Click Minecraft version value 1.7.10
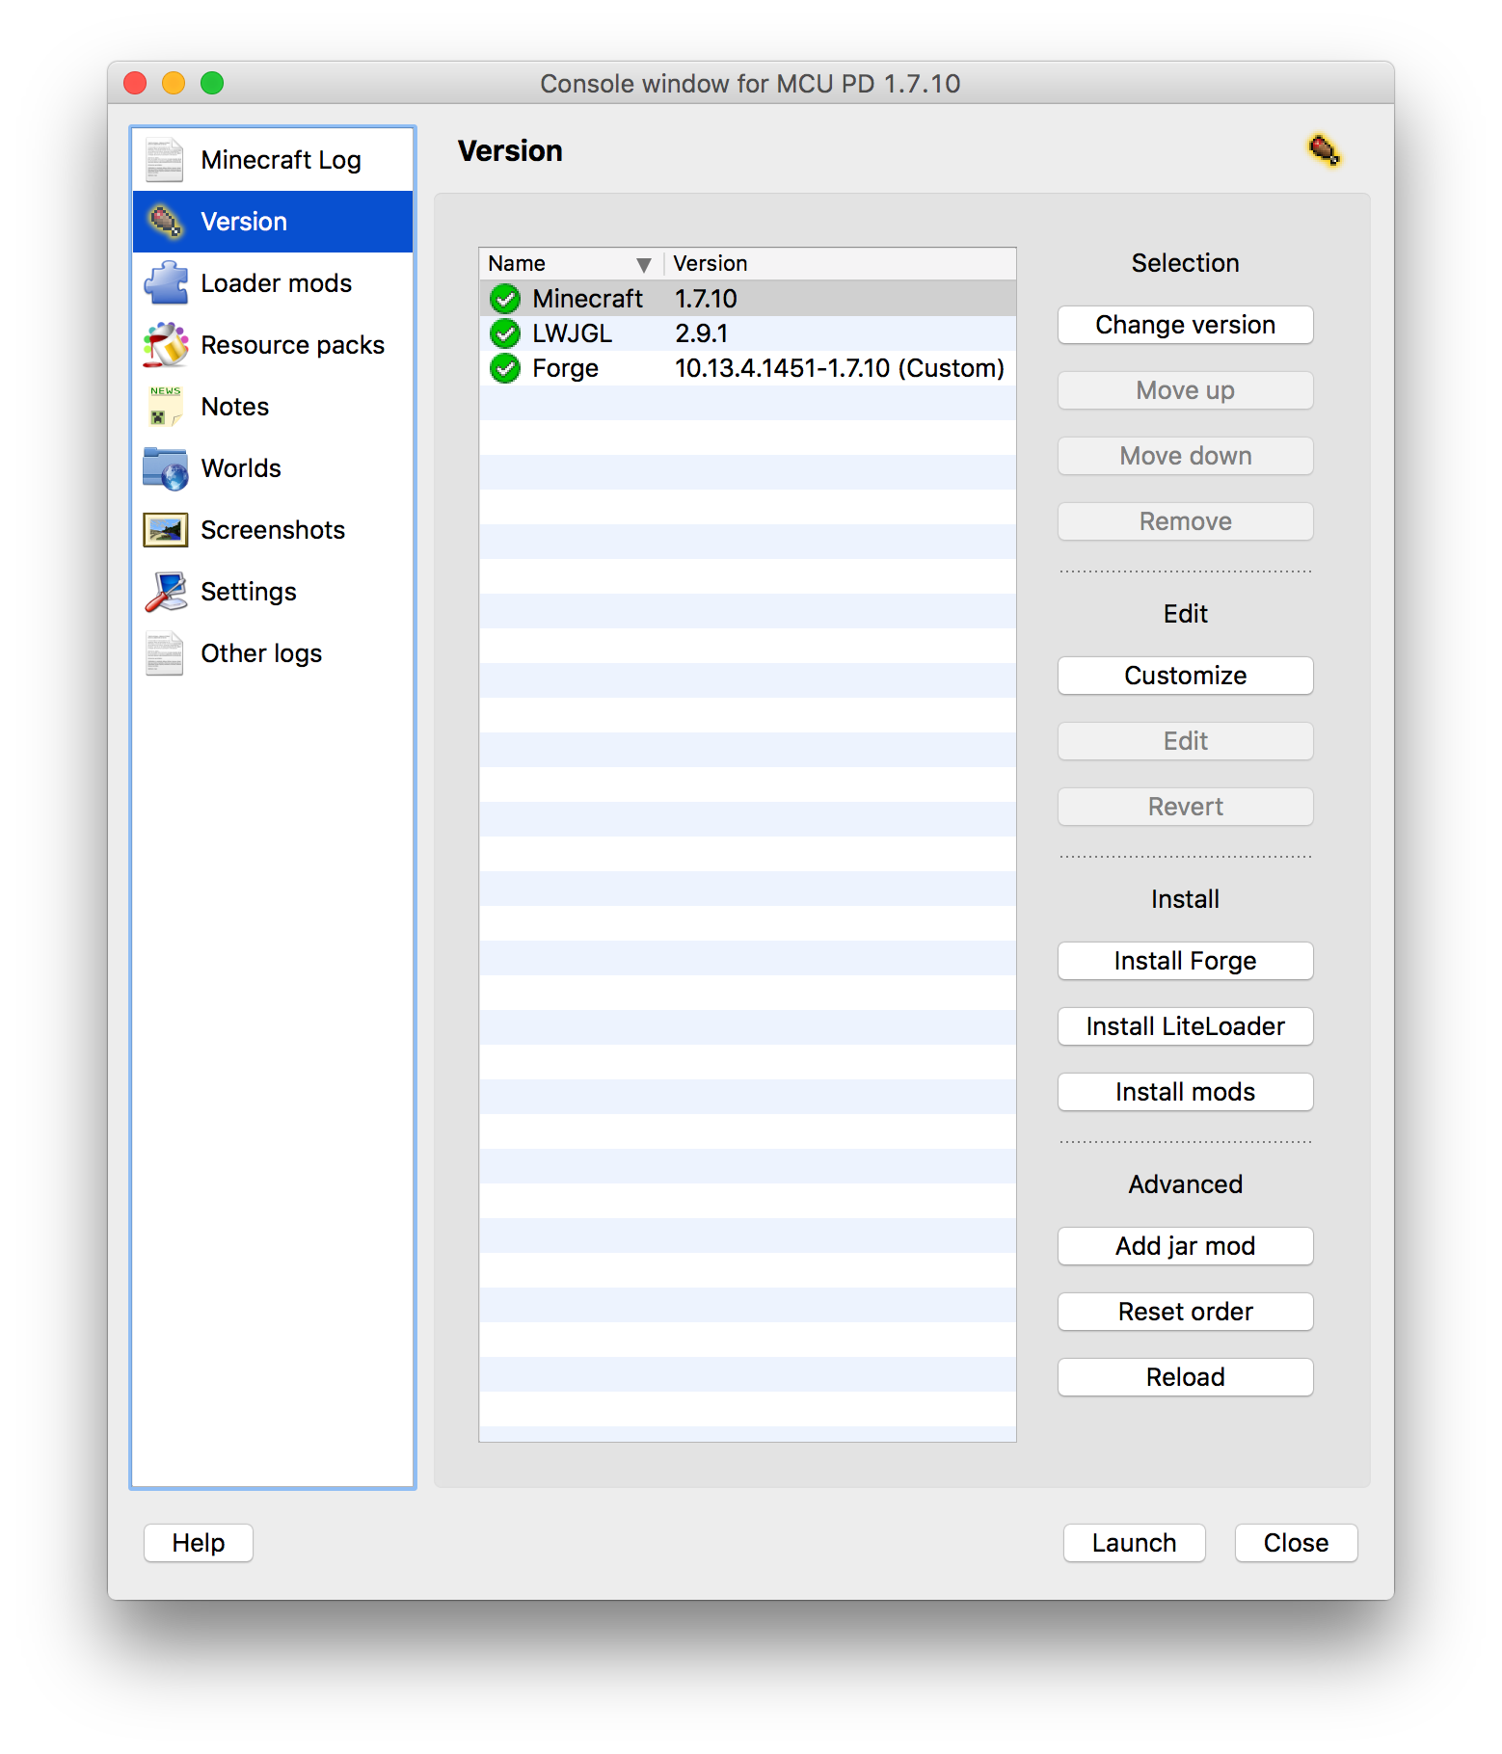 pos(706,299)
